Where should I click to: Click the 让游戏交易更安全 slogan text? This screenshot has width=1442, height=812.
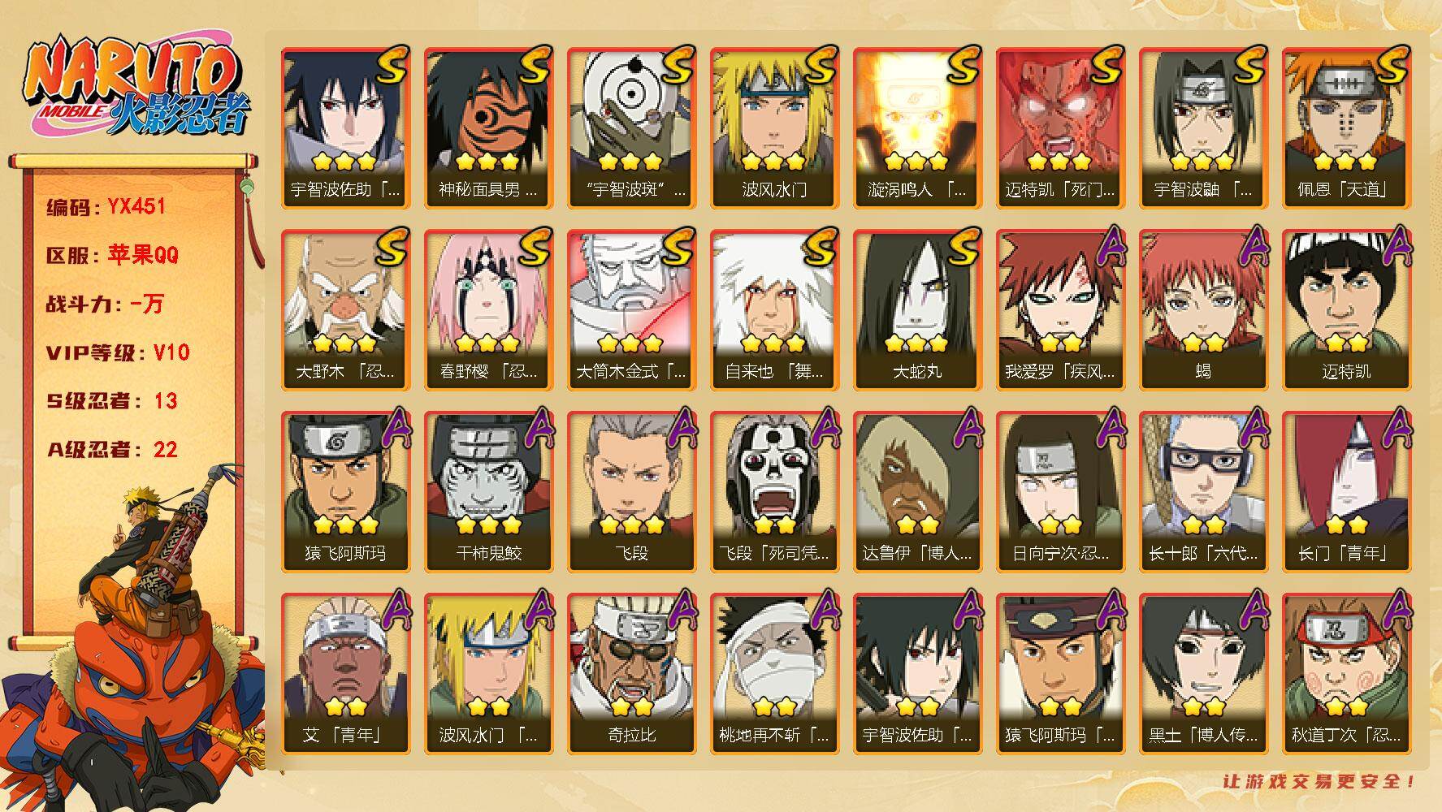(x=1320, y=781)
